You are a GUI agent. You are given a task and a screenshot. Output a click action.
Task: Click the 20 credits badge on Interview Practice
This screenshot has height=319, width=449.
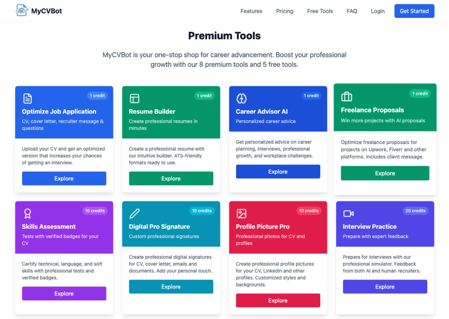point(415,211)
